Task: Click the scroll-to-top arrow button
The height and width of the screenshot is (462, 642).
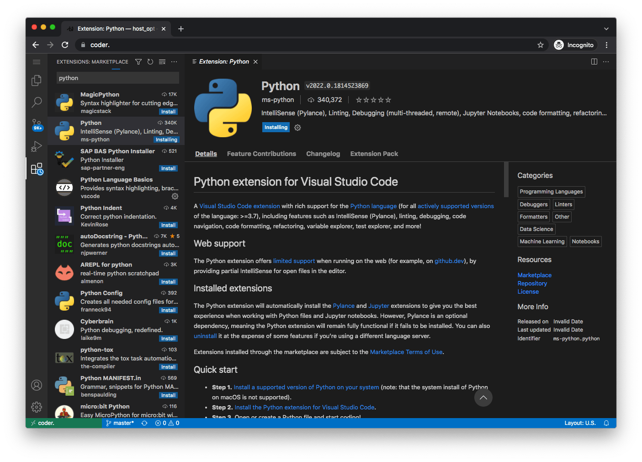Action: click(x=483, y=398)
